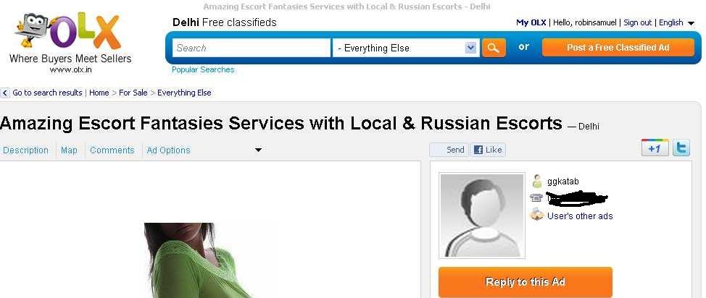The height and width of the screenshot is (298, 706).
Task: Click the Reply to this Ad button
Action: [526, 282]
